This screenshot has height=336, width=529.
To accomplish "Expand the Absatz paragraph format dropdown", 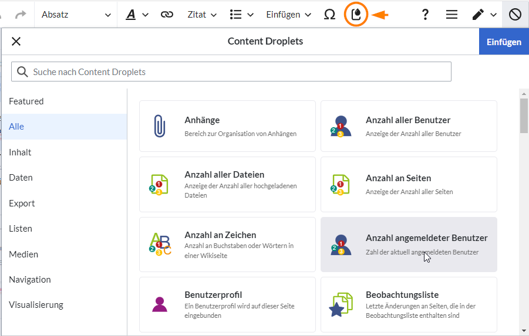I will (x=76, y=15).
